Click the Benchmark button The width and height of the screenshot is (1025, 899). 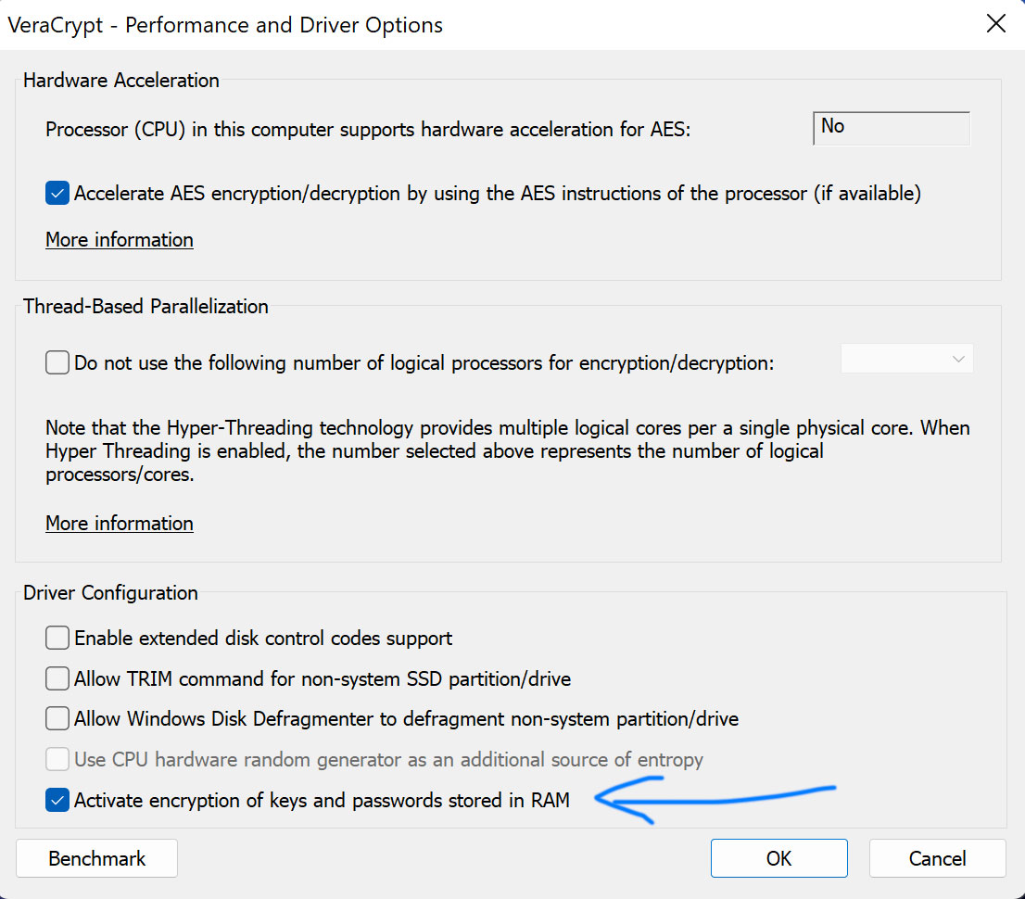96,858
